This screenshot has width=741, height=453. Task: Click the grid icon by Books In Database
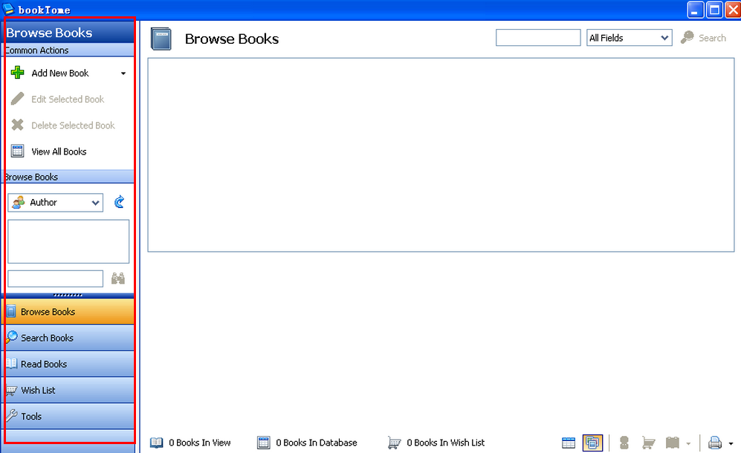264,443
